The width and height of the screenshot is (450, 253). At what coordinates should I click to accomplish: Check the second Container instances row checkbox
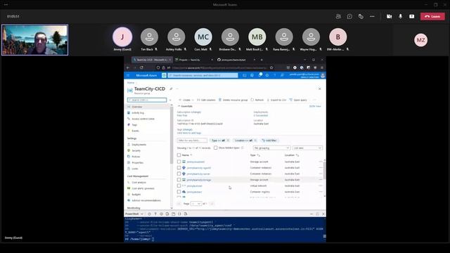coord(179,174)
